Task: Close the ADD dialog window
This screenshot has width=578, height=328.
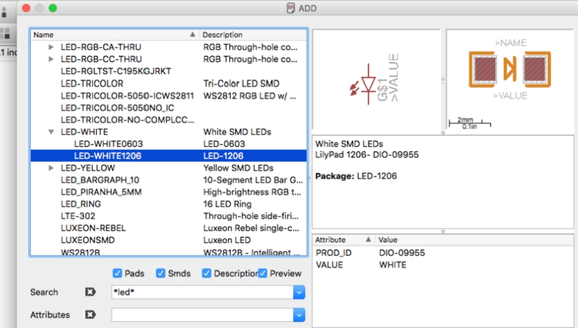Action: [x=26, y=8]
